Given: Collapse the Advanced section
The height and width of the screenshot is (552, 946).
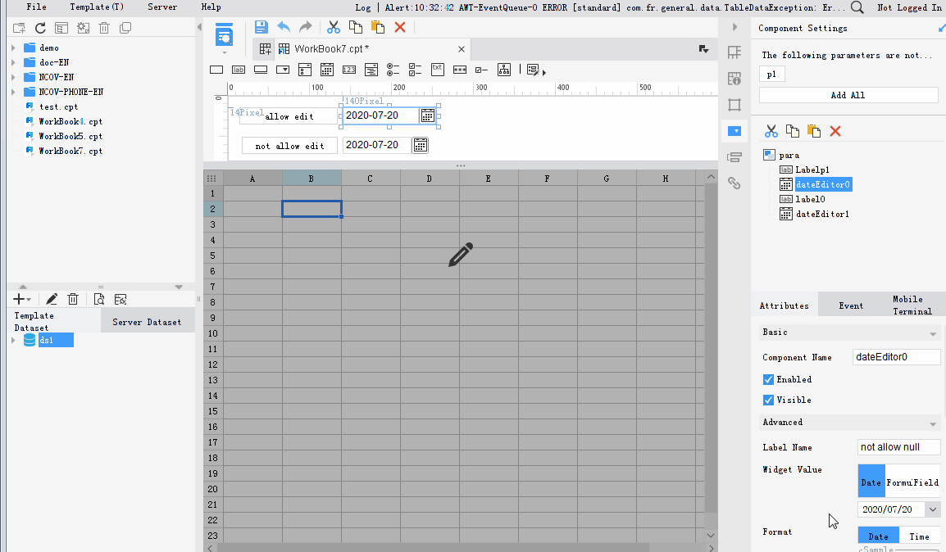Looking at the screenshot, I should click(x=933, y=423).
